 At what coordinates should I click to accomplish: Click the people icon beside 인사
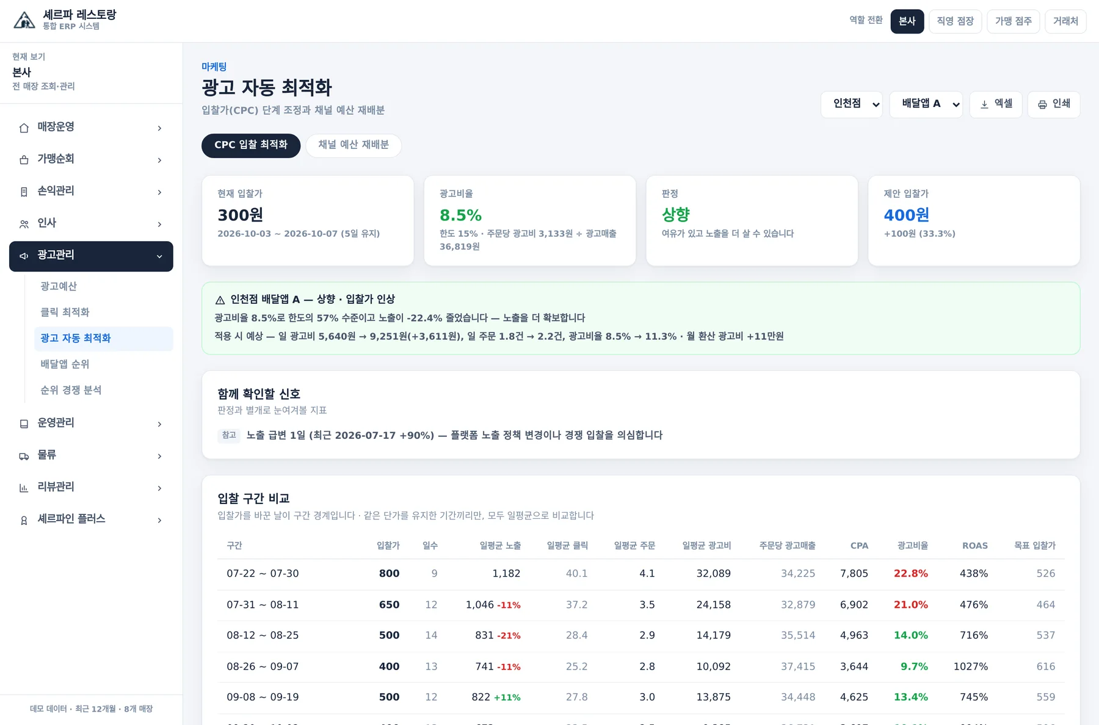click(24, 224)
